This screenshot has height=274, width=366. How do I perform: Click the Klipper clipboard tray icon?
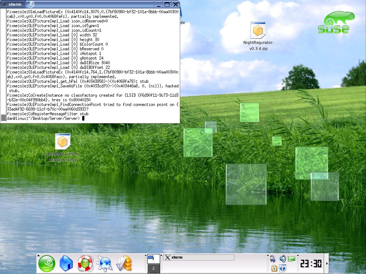click(274, 268)
